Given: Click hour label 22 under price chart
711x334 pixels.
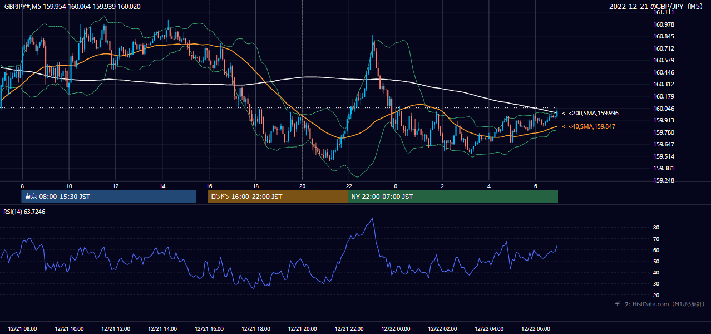Looking at the screenshot, I should (x=349, y=186).
